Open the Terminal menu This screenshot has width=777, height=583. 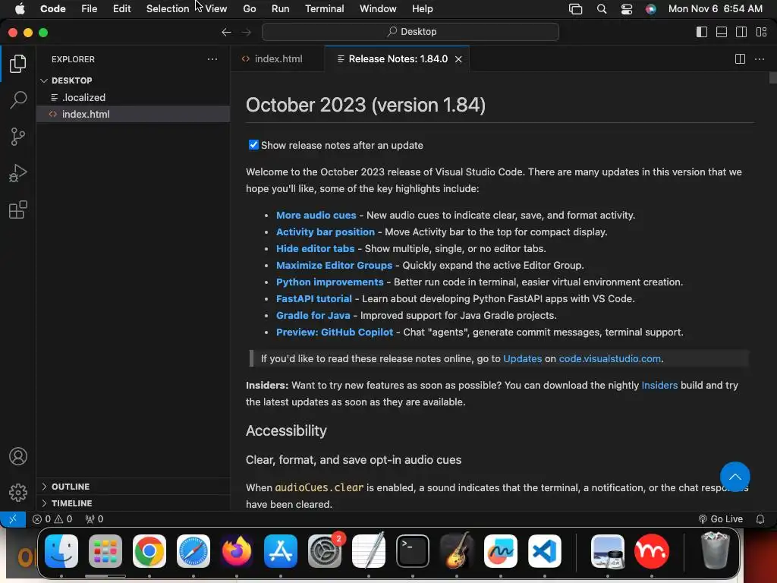tap(324, 9)
